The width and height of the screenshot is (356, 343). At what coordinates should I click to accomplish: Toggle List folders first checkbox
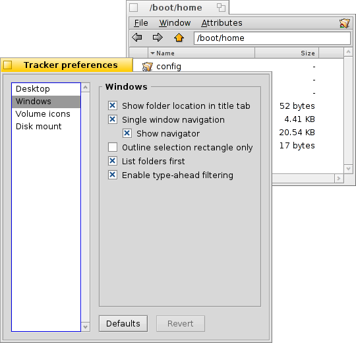[113, 161]
